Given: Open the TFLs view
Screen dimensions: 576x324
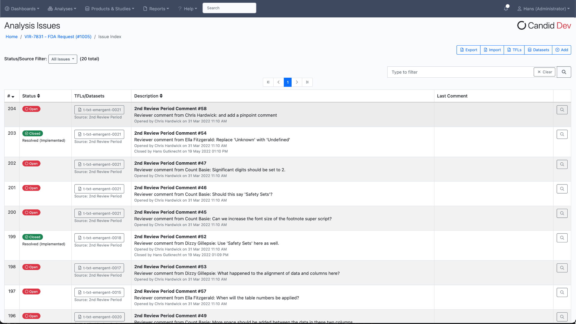Looking at the screenshot, I should pos(514,50).
